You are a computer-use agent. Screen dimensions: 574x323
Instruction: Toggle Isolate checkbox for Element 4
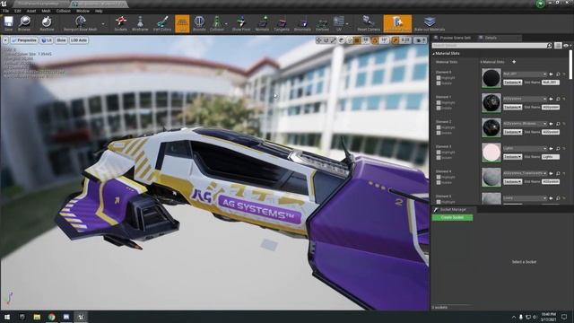pyautogui.click(x=439, y=182)
